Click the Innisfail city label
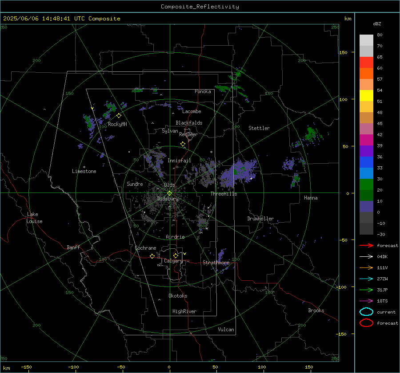 tap(179, 161)
